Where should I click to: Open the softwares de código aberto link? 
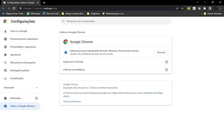pos(153,93)
